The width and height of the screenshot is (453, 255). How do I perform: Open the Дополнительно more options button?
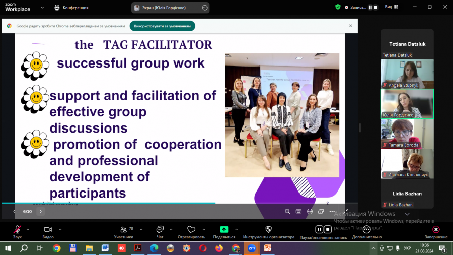point(366,232)
